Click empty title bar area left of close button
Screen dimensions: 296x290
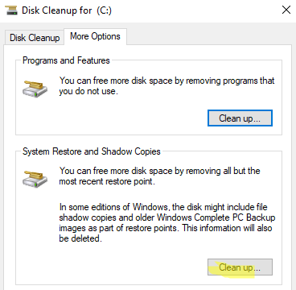(x=195, y=10)
